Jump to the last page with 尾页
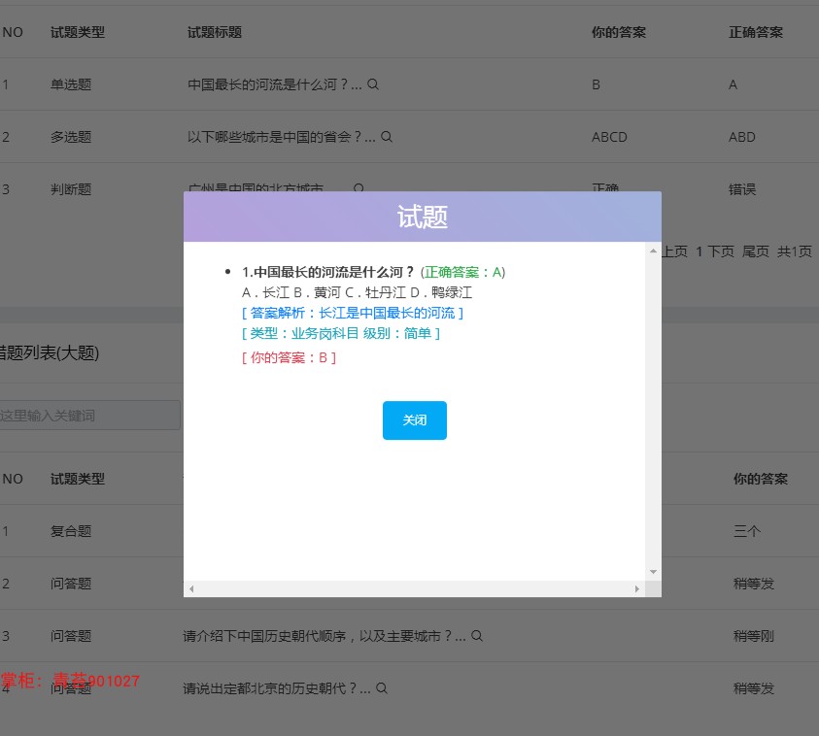 (x=755, y=251)
